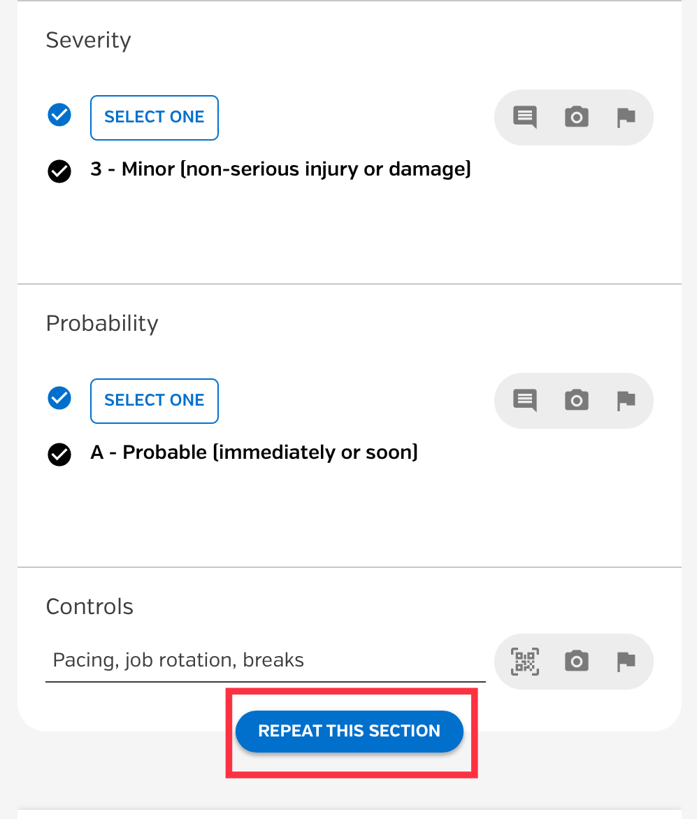Click the Controls section heading
The height and width of the screenshot is (819, 697).
(x=89, y=606)
